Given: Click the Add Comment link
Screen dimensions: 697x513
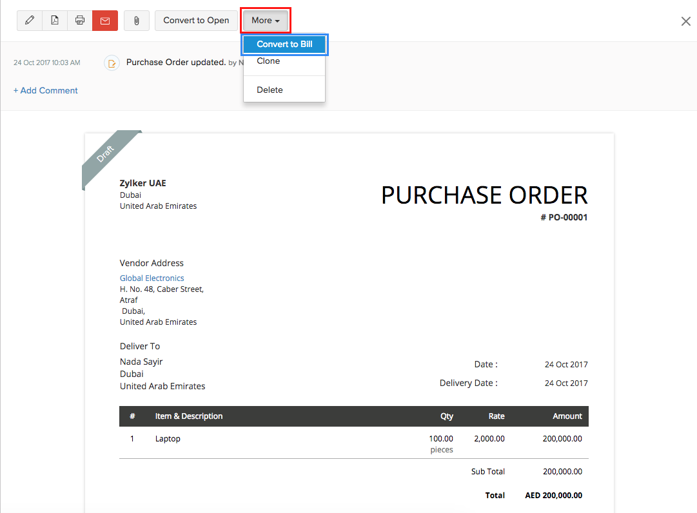Looking at the screenshot, I should [x=45, y=91].
